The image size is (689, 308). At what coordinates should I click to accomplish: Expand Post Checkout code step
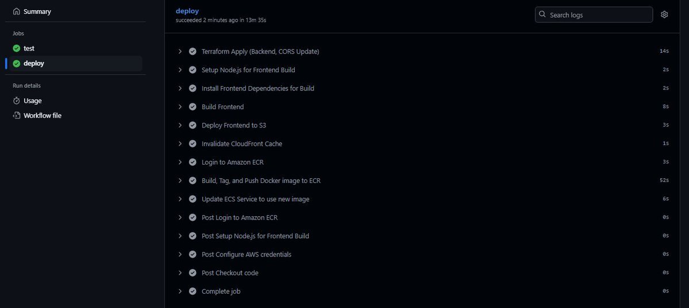[180, 272]
